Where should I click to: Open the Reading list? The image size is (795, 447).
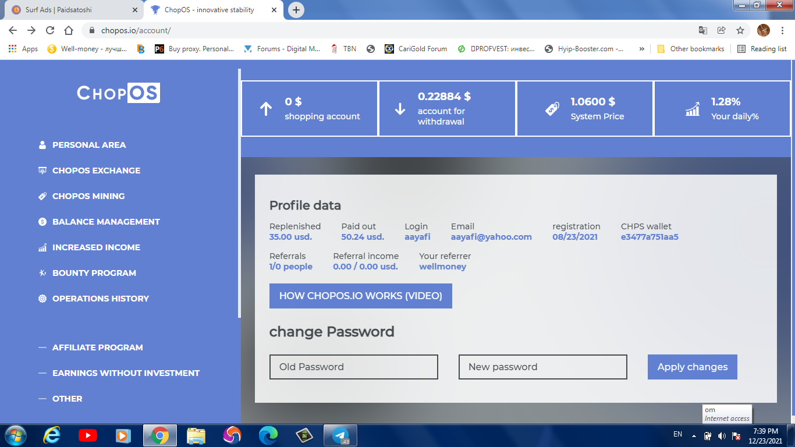(762, 49)
